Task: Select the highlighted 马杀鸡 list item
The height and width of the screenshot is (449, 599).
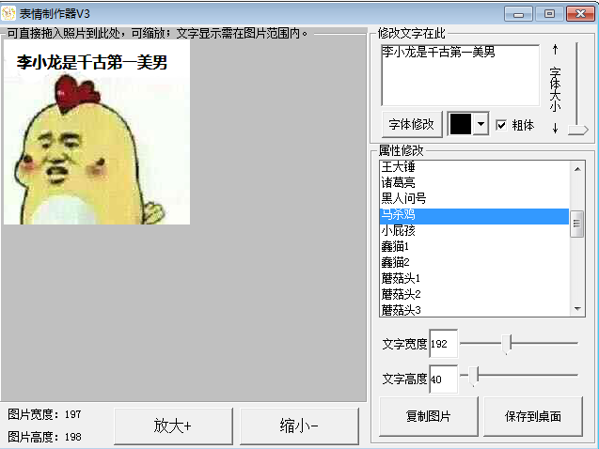Action: click(x=475, y=215)
